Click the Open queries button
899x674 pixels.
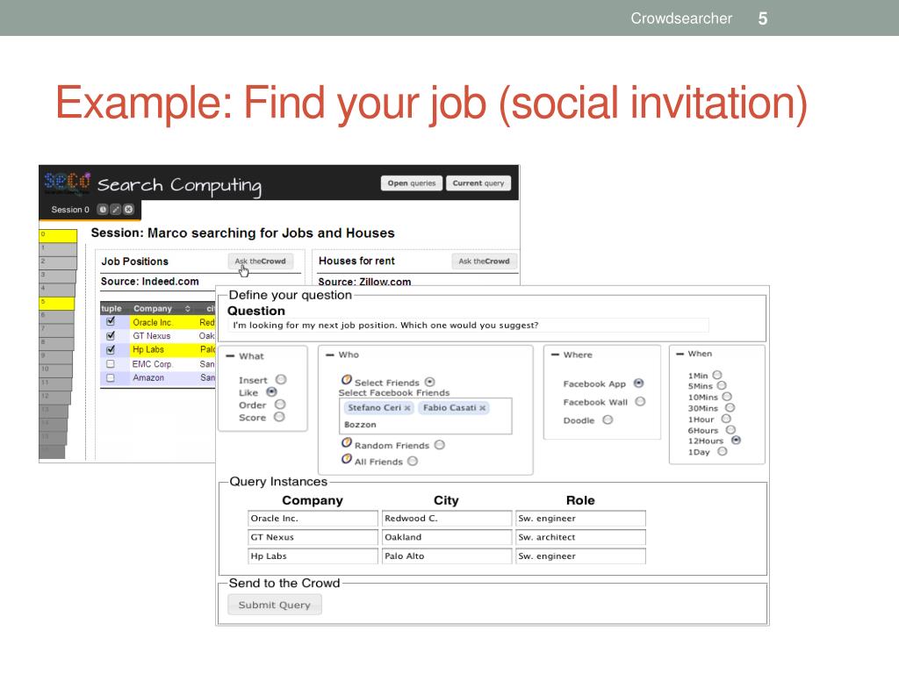[x=412, y=183]
